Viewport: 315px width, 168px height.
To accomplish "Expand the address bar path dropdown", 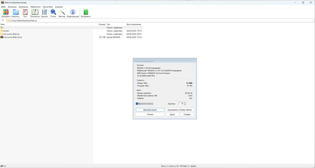I will [313, 20].
